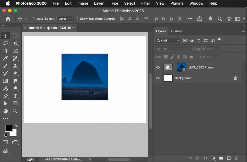This screenshot has height=162, width=247.
Task: Open the Layers panel options menu
Action: coord(243,31)
